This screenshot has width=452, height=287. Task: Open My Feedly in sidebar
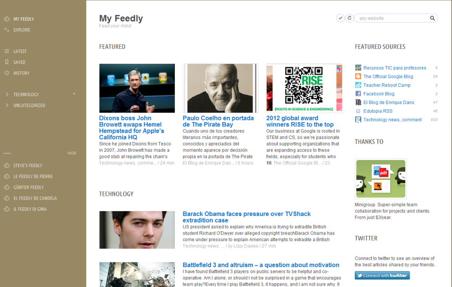24,19
